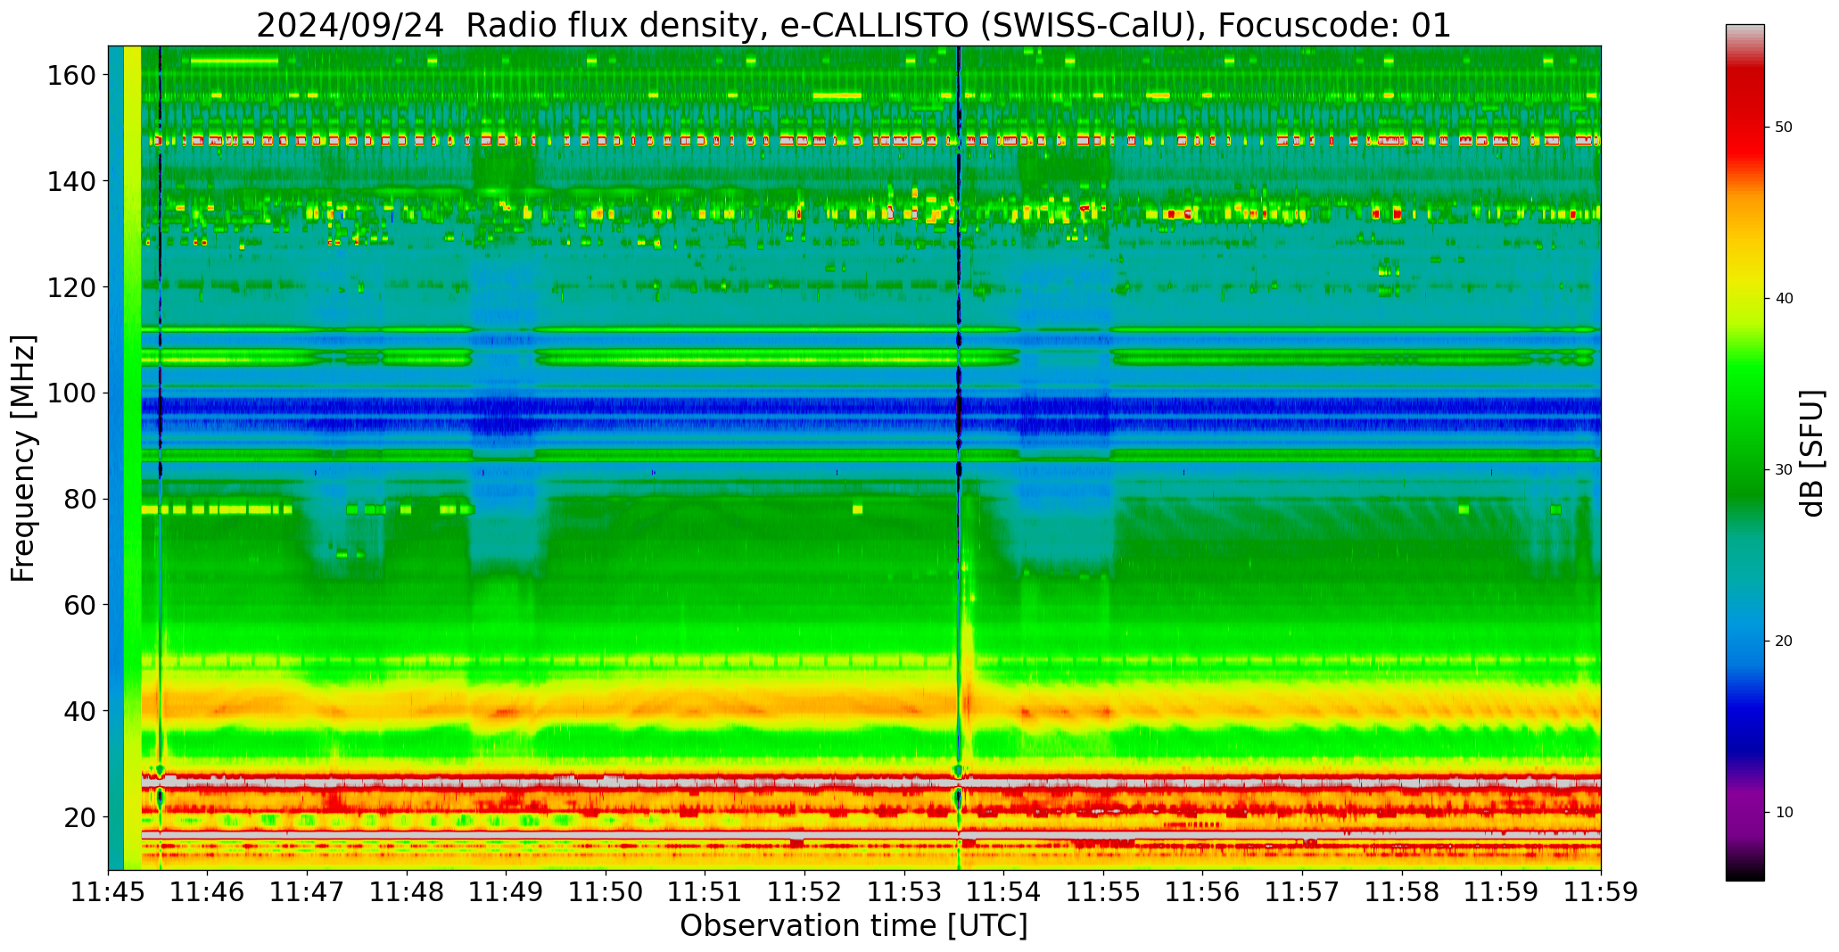Click the 11:50 time tick label

coord(606,892)
